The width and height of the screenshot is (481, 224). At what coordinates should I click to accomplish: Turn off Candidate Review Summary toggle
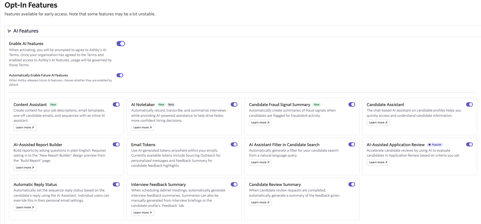coord(352,184)
